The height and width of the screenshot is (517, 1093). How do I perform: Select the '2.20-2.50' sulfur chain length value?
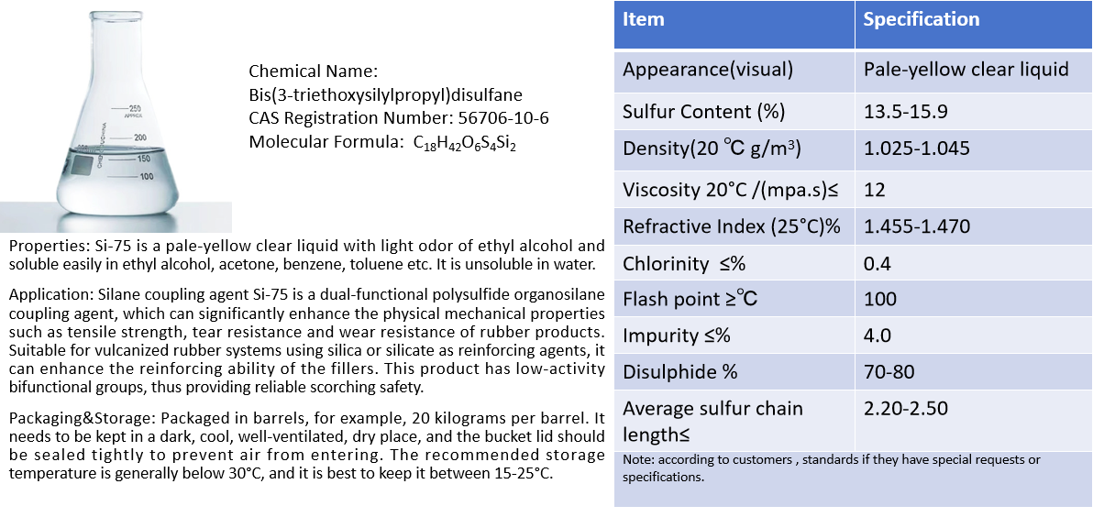pyautogui.click(x=906, y=409)
